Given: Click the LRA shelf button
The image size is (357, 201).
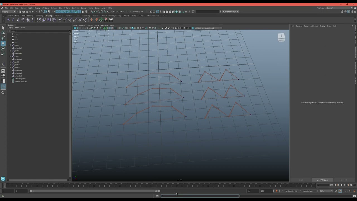Looking at the screenshot, I should click(111, 20).
